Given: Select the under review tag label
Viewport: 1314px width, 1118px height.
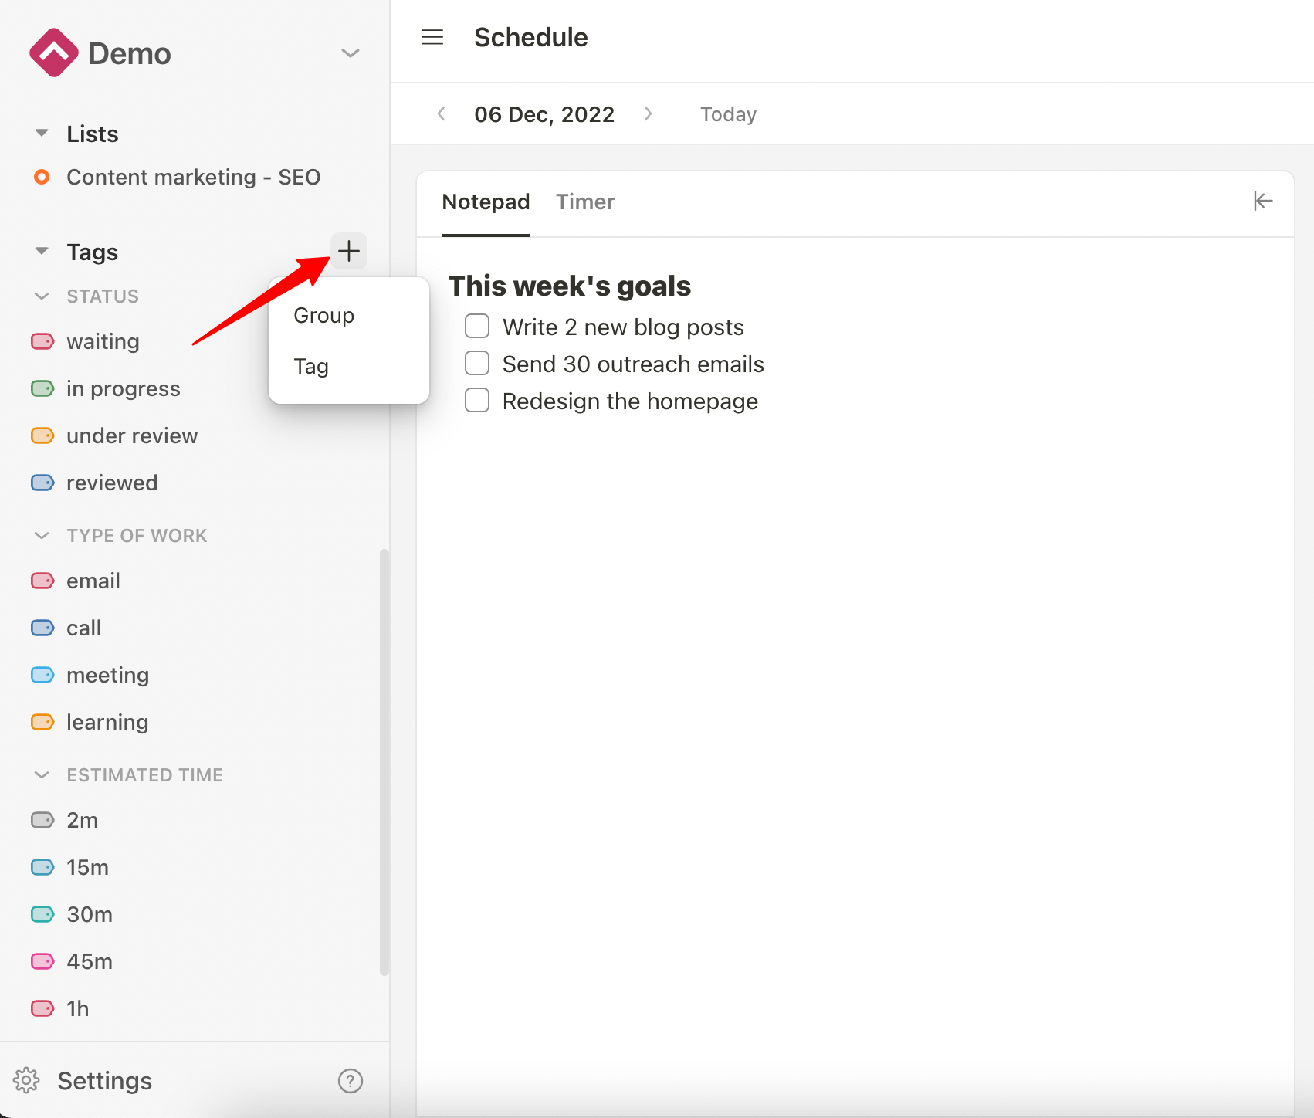Looking at the screenshot, I should (132, 435).
